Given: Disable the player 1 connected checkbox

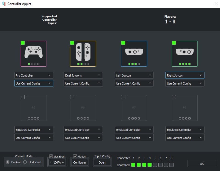Looking at the screenshot, I should [23, 43].
